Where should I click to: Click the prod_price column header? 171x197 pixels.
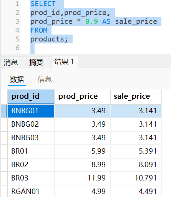82,97
